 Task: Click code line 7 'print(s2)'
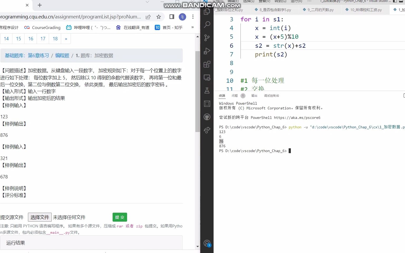pyautogui.click(x=271, y=54)
